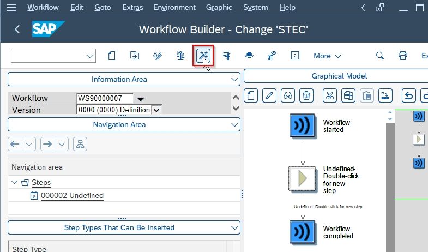Open the Extras menu
The height and width of the screenshot is (252, 428).
132,8
